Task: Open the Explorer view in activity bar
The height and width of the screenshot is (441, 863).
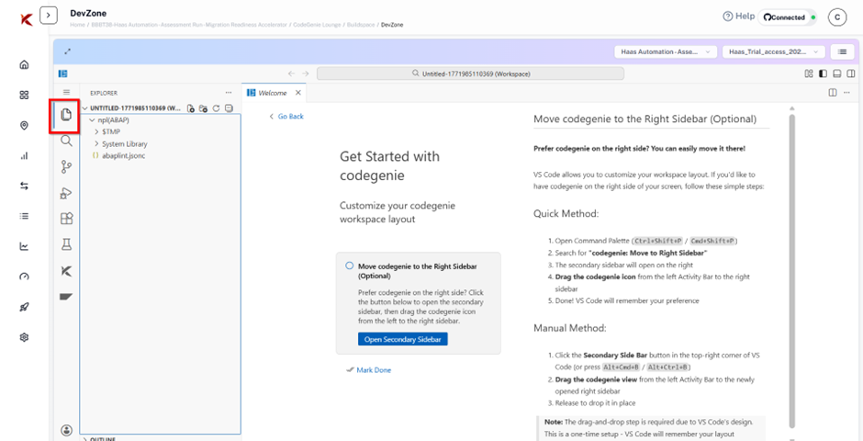Action: (66, 116)
